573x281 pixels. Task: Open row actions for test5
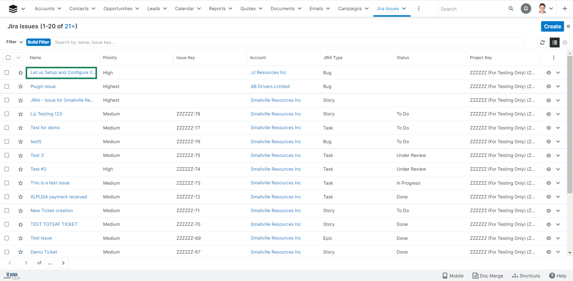point(558,142)
